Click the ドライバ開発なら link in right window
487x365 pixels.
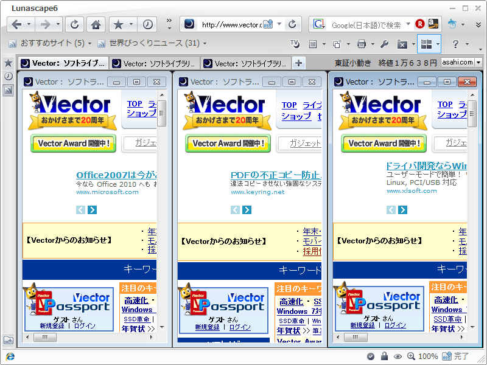pyautogui.click(x=427, y=165)
